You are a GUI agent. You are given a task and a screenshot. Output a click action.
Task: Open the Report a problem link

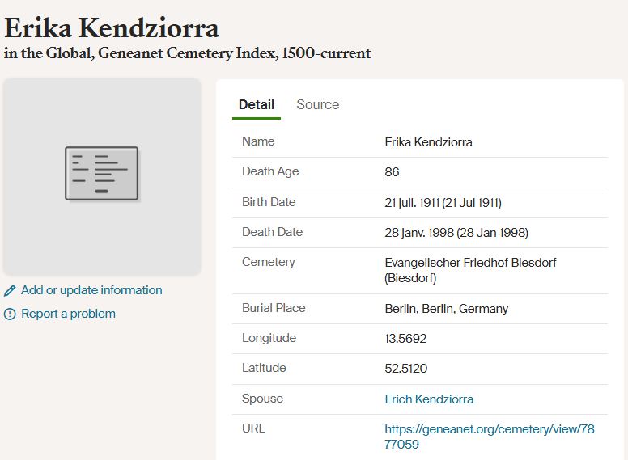pos(68,314)
